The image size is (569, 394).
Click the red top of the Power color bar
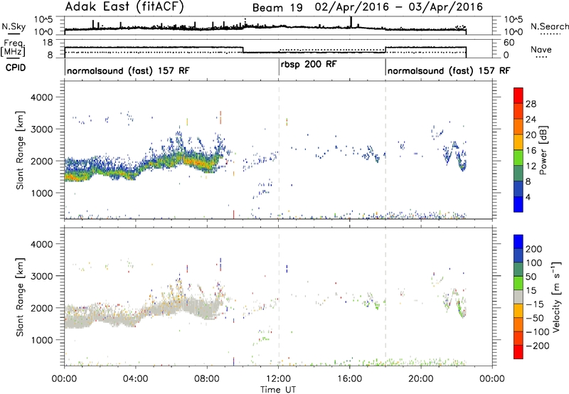click(x=519, y=95)
